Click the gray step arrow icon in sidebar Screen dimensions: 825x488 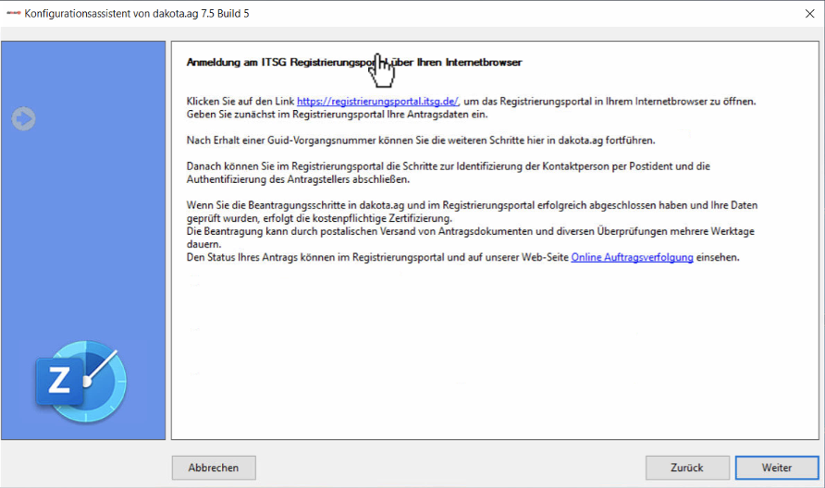coord(24,118)
